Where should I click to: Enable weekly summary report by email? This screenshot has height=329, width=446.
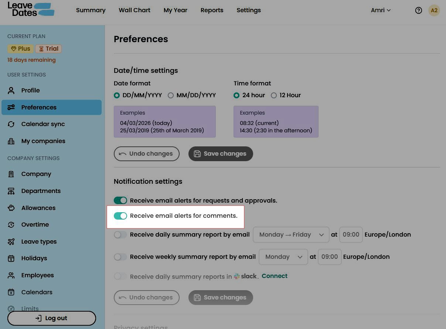pos(120,257)
